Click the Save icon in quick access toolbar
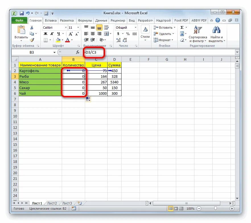Viewport: 251px width, 223px height. pos(22,13)
